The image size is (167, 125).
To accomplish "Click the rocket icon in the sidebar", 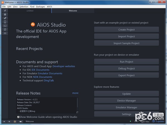I will click(x=5, y=18).
